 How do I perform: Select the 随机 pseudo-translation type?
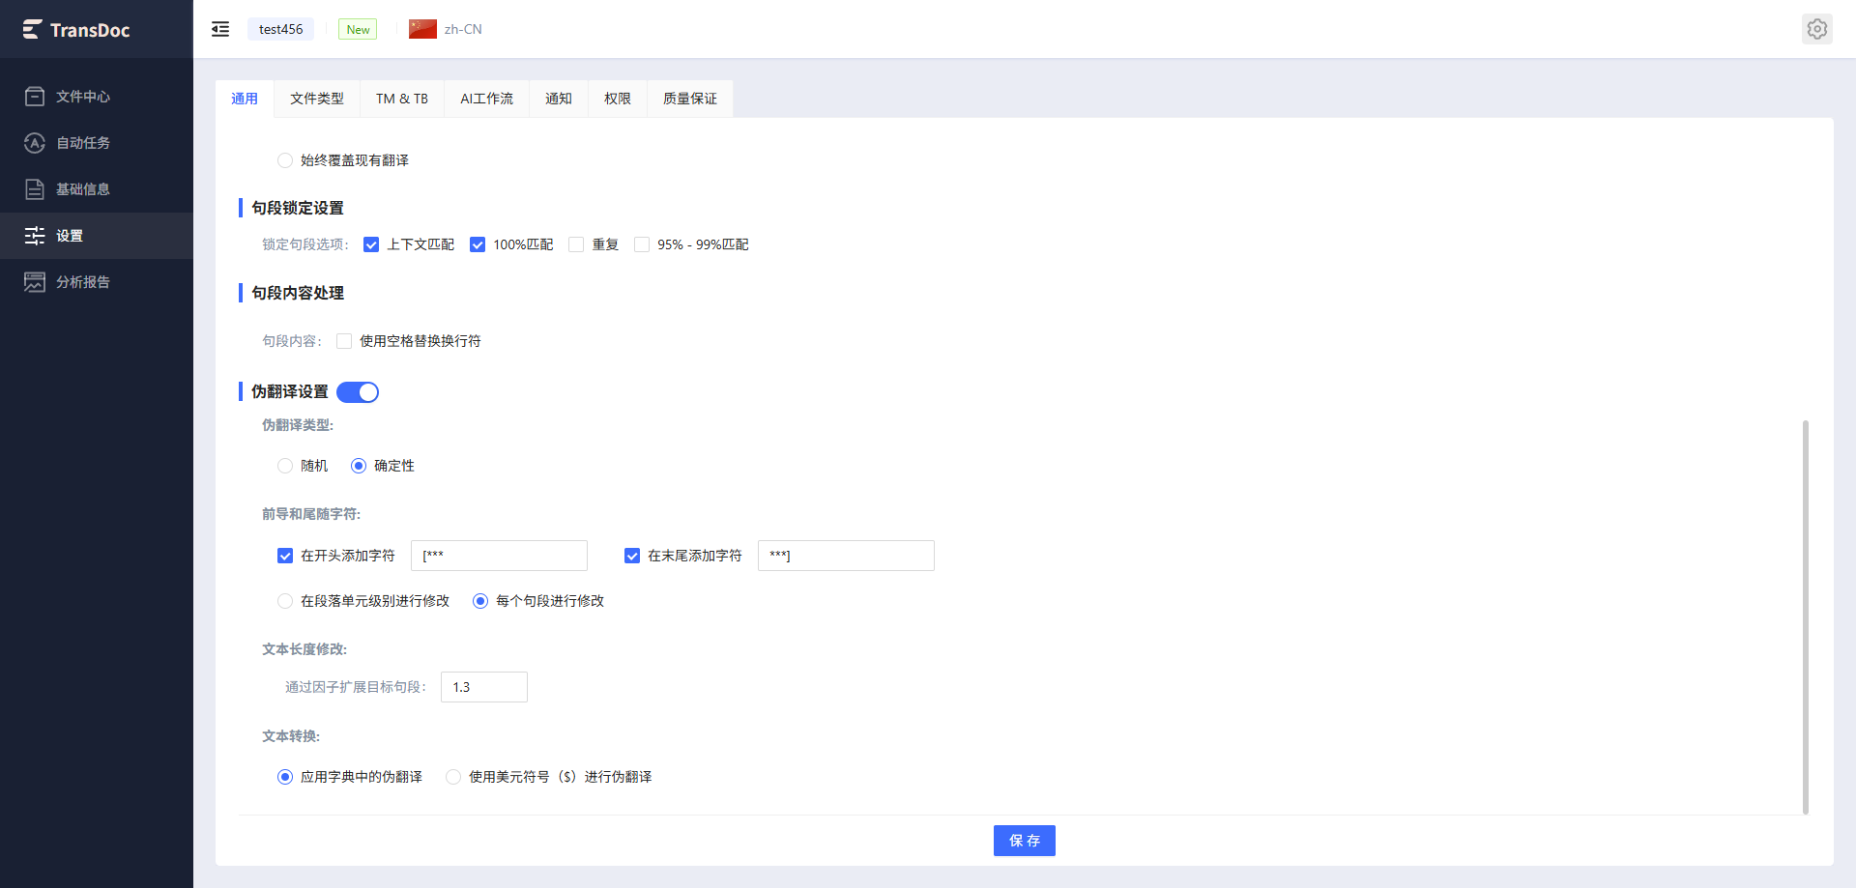(x=285, y=466)
